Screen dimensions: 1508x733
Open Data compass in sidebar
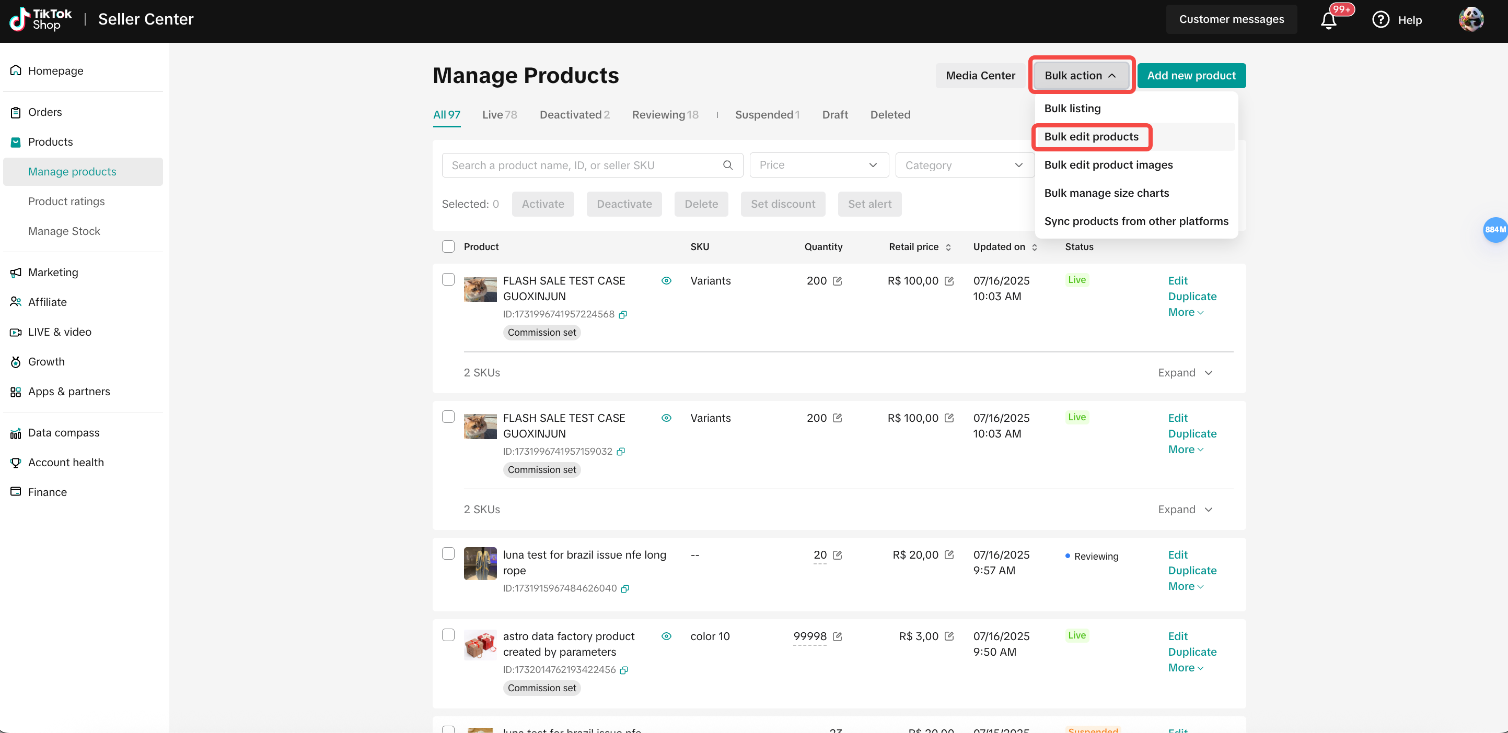64,433
